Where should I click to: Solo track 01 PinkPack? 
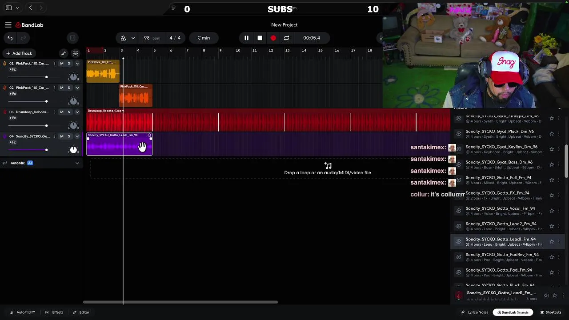pyautogui.click(x=68, y=64)
